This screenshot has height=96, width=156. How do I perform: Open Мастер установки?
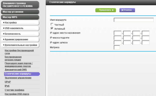20,12
